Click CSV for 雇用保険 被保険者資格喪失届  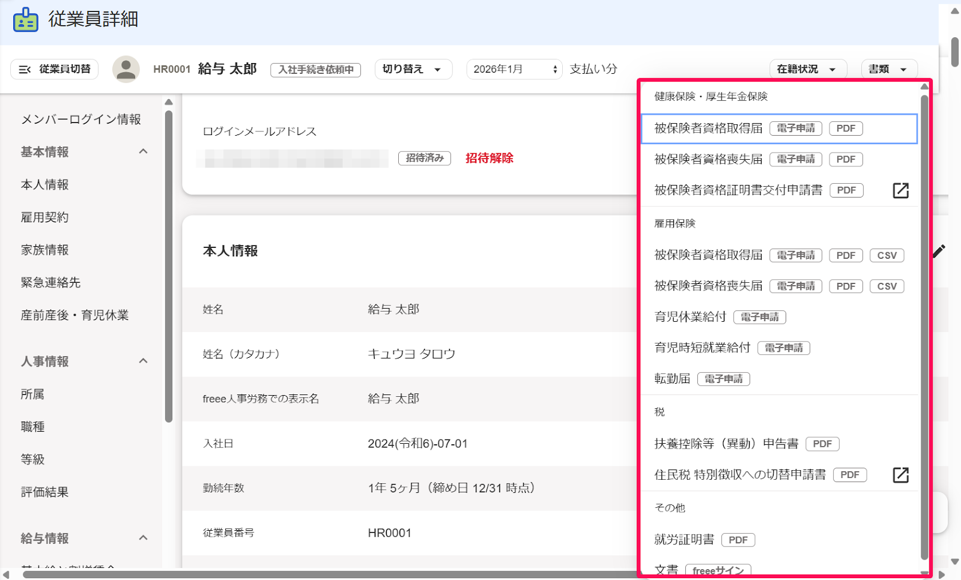point(887,286)
